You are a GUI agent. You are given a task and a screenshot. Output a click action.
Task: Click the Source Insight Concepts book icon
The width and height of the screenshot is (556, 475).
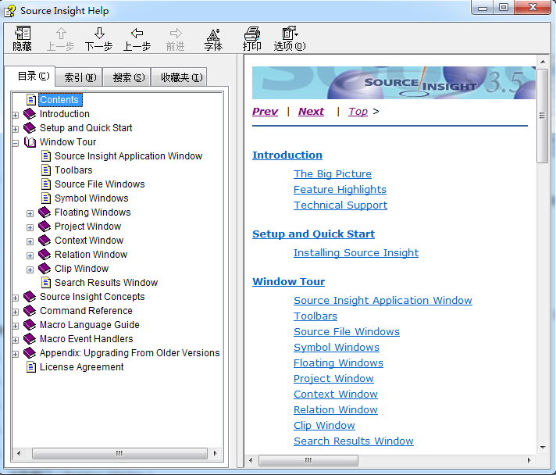click(x=30, y=297)
